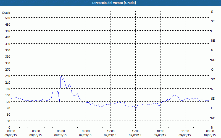Click the "03:00" time axis label
This screenshot has width=221, height=138.
tap(36, 131)
